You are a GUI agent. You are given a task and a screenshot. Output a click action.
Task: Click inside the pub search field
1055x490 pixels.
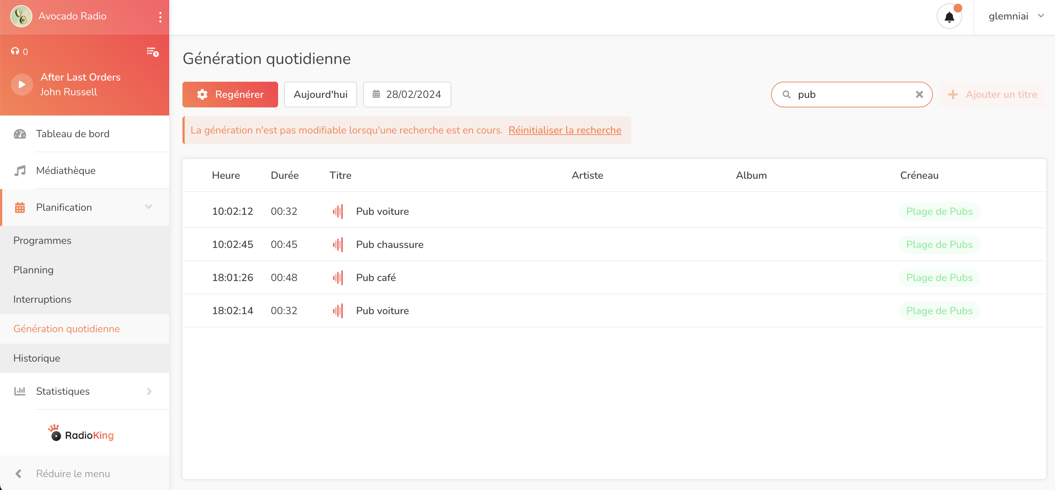click(852, 95)
